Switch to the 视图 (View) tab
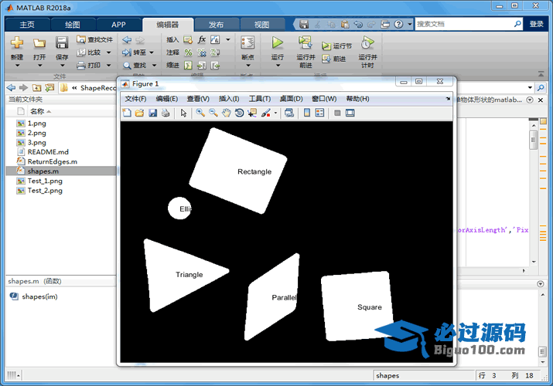This screenshot has height=386, width=553. point(261,25)
